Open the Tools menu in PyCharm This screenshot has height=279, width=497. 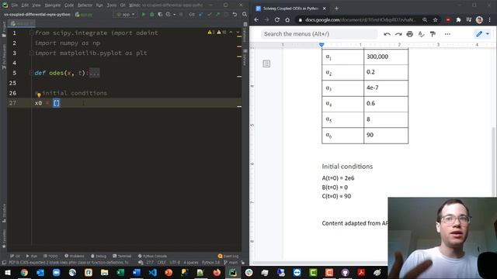click(x=111, y=5)
